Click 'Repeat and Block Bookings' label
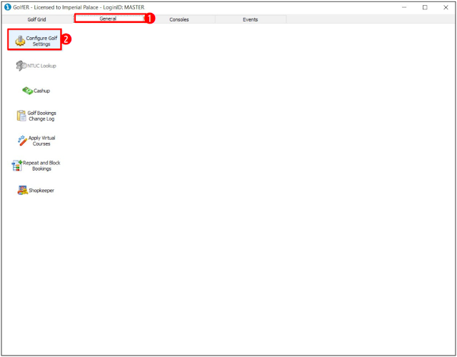This screenshot has width=457, height=357. pyautogui.click(x=41, y=166)
